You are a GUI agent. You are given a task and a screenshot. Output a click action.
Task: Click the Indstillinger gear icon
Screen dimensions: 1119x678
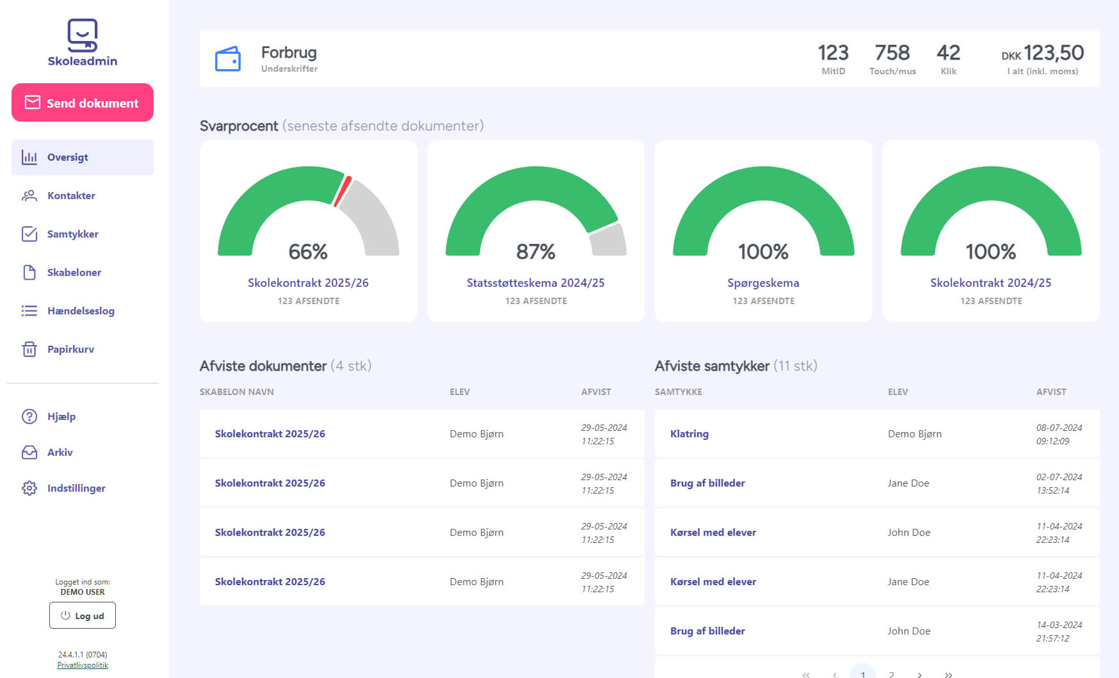click(x=29, y=488)
